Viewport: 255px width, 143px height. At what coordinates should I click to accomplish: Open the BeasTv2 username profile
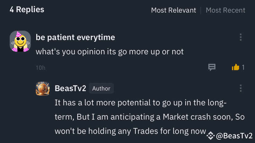coord(70,88)
